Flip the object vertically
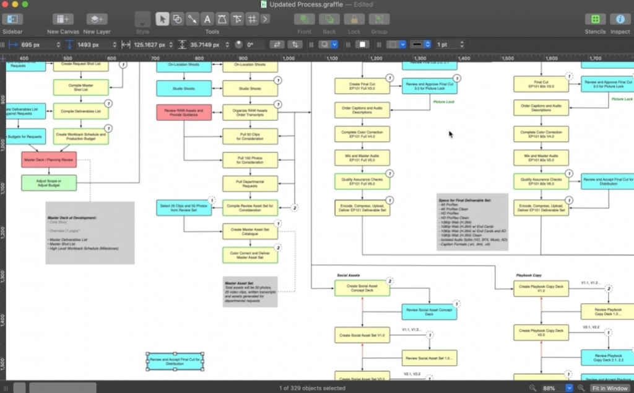 295,45
